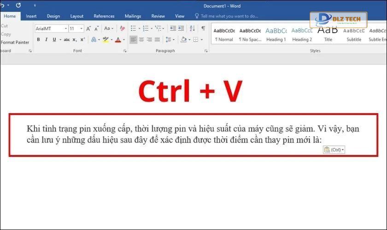
Task: Switch to the Home tab
Action: 10,16
